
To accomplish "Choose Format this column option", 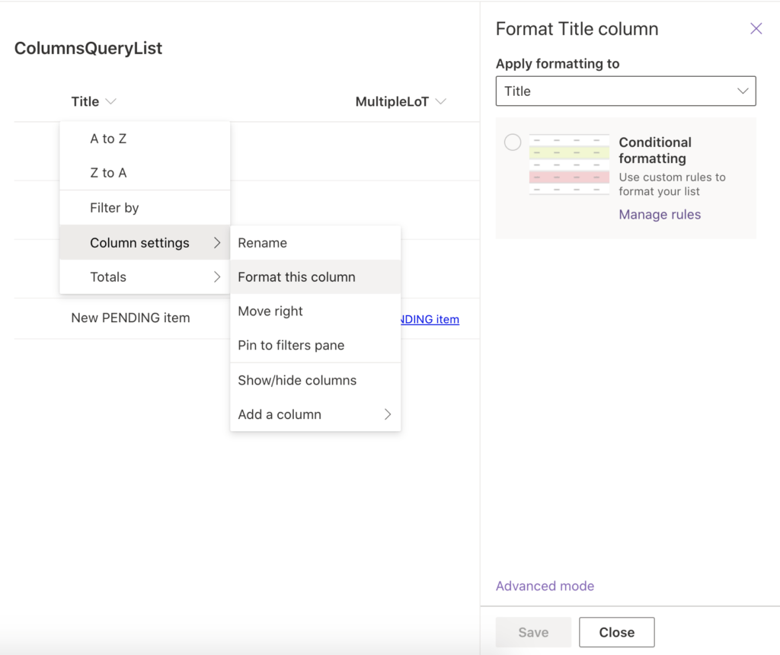I will pyautogui.click(x=296, y=276).
